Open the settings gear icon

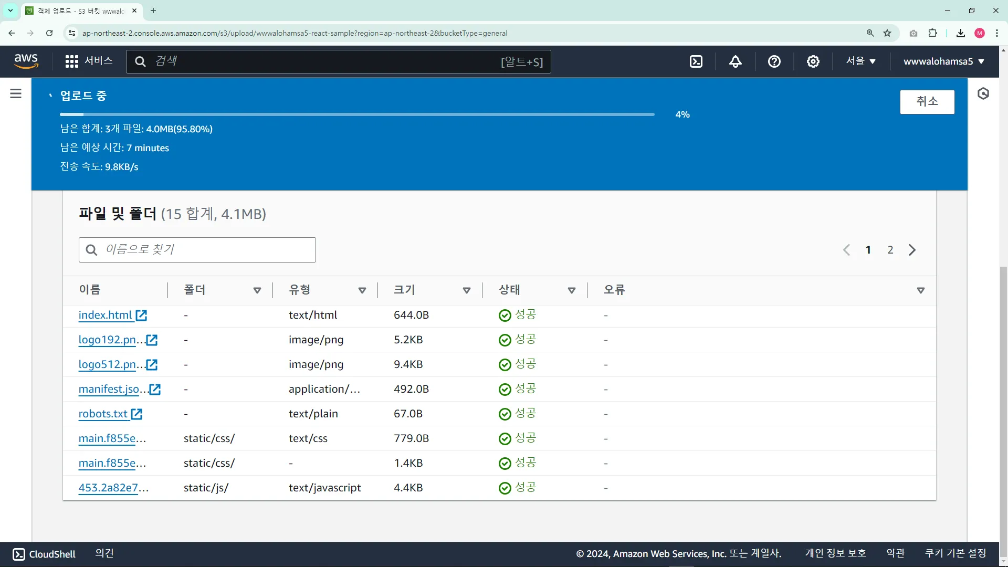(813, 61)
